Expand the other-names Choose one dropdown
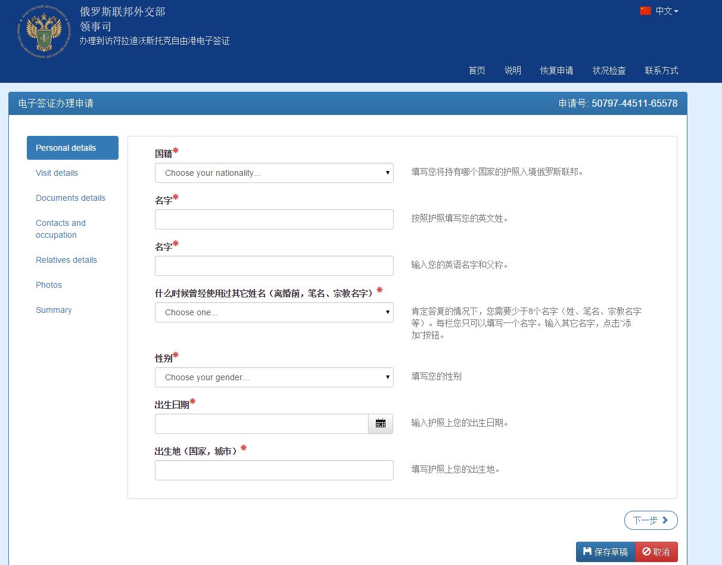 coord(274,312)
